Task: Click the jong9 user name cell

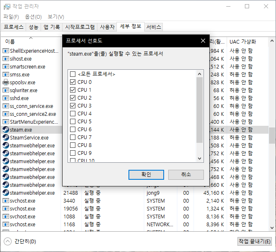Action: coord(153,193)
